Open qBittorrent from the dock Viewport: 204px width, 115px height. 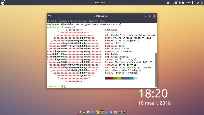point(93,112)
